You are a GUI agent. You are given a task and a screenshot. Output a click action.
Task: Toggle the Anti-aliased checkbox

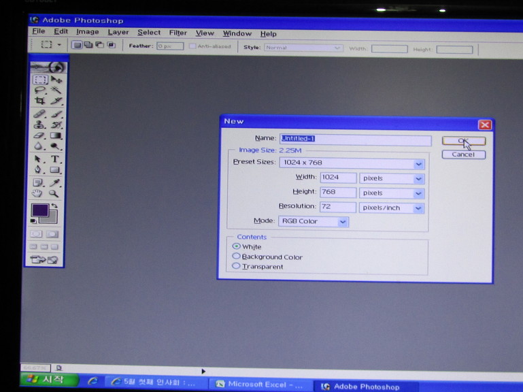[x=192, y=46]
